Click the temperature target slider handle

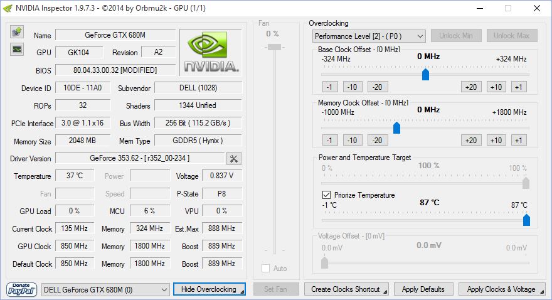point(527,220)
